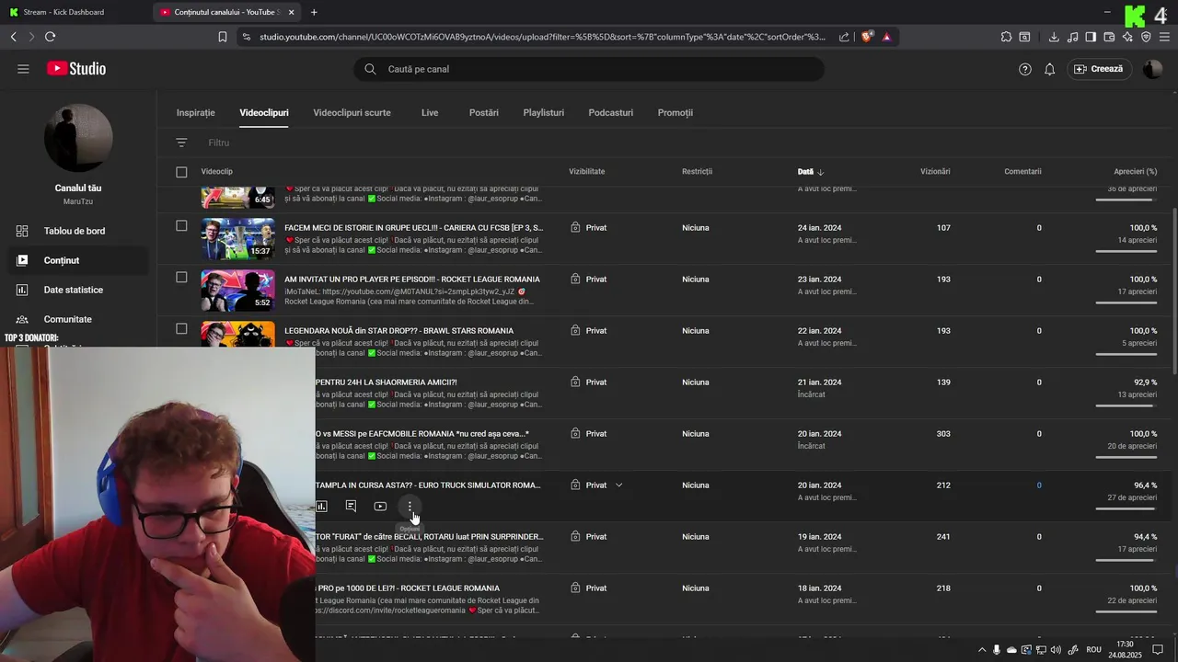Open the comments icon in the Euro Truck row

pyautogui.click(x=351, y=506)
